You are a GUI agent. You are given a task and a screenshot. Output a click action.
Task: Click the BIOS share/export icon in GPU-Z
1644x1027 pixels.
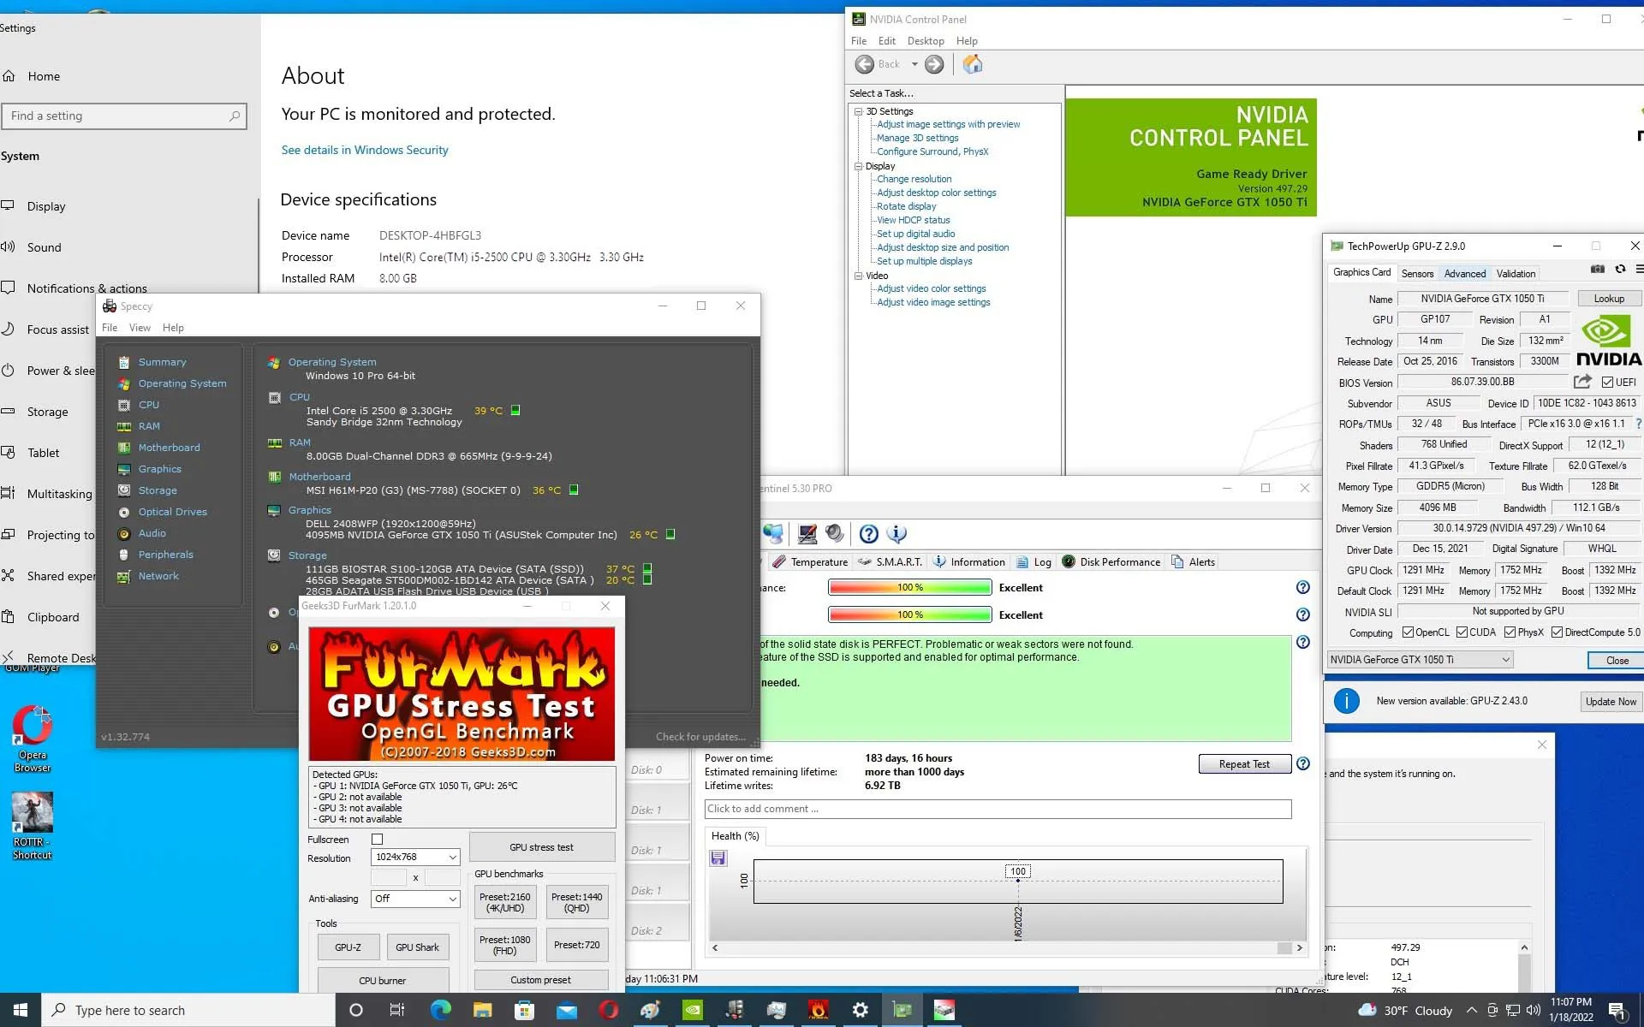(x=1582, y=382)
